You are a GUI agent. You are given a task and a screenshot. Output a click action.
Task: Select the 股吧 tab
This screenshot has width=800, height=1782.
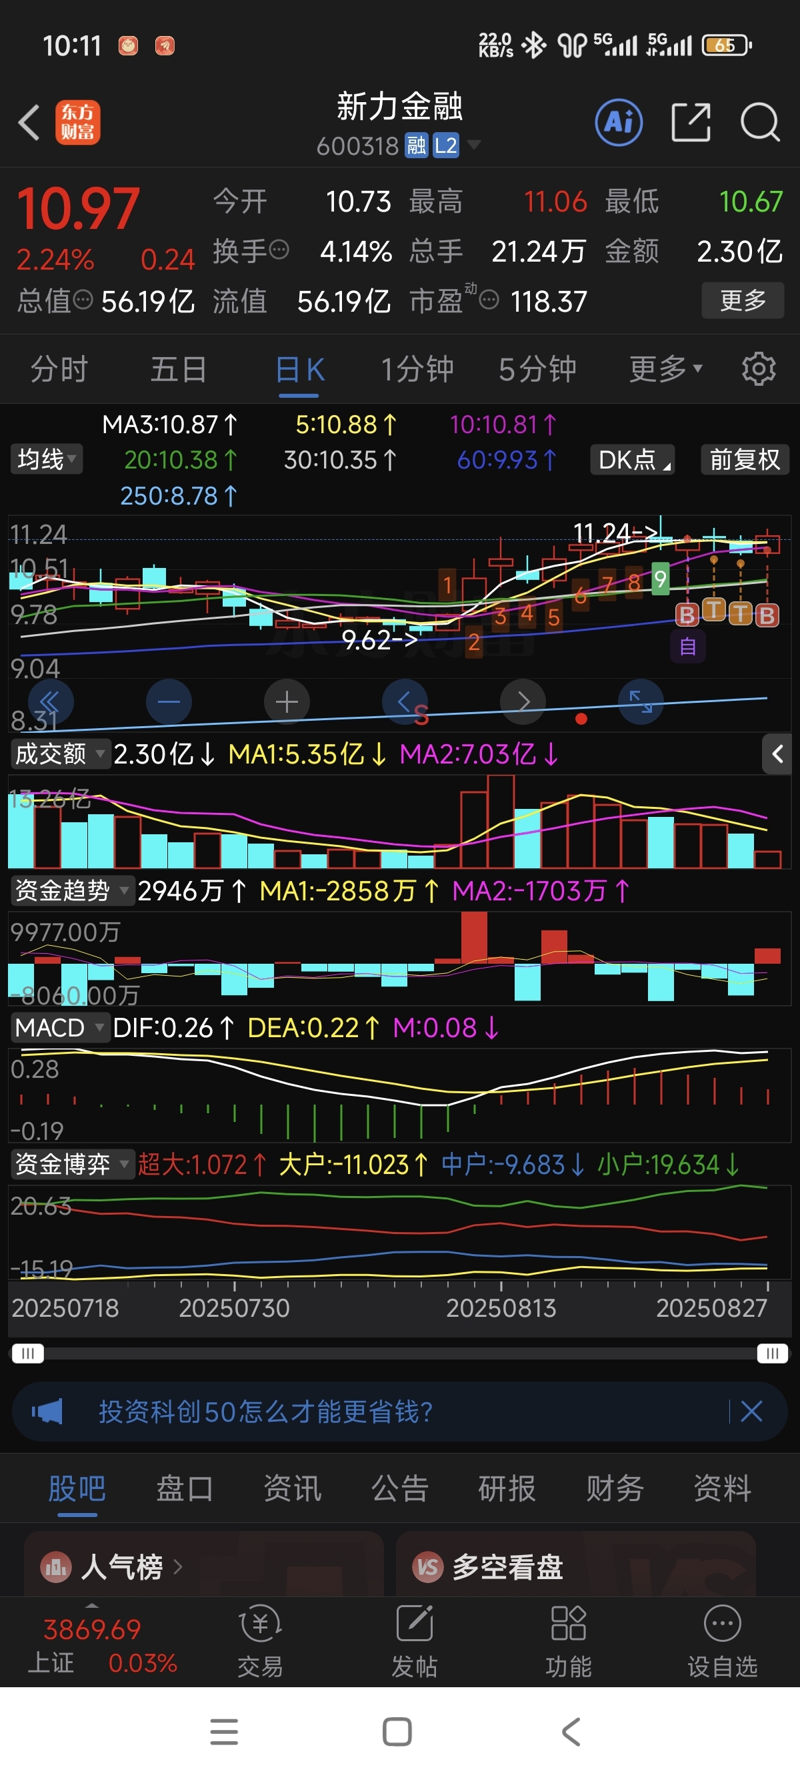point(77,1489)
